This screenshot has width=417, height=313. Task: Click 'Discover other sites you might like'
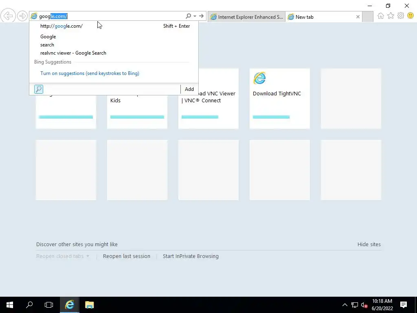[x=77, y=245]
